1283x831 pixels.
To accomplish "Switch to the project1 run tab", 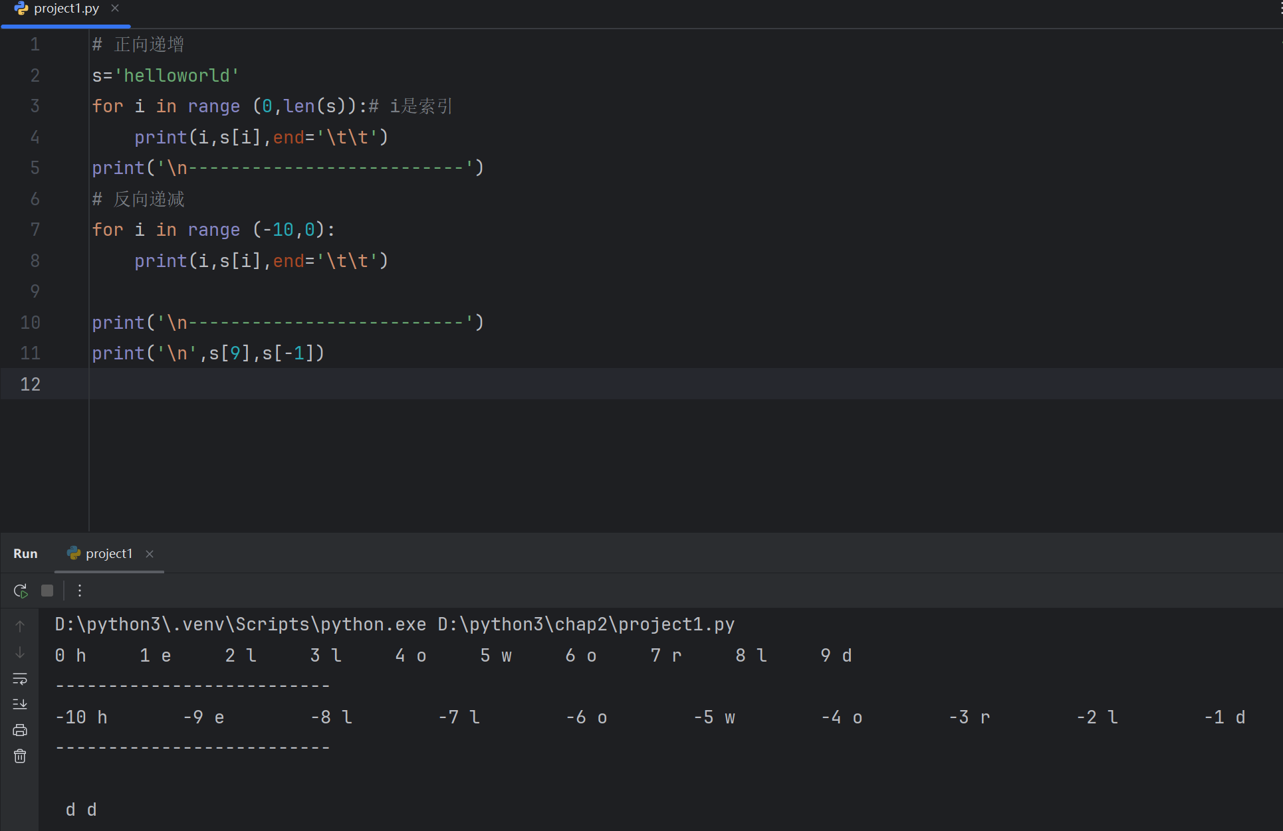I will pyautogui.click(x=108, y=553).
